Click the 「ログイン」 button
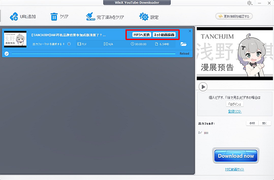 (x=235, y=104)
